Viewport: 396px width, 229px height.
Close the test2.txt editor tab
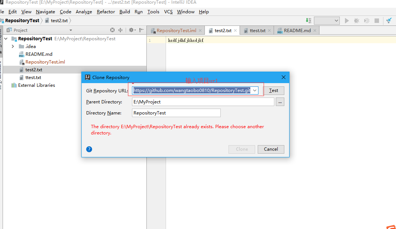tap(236, 31)
